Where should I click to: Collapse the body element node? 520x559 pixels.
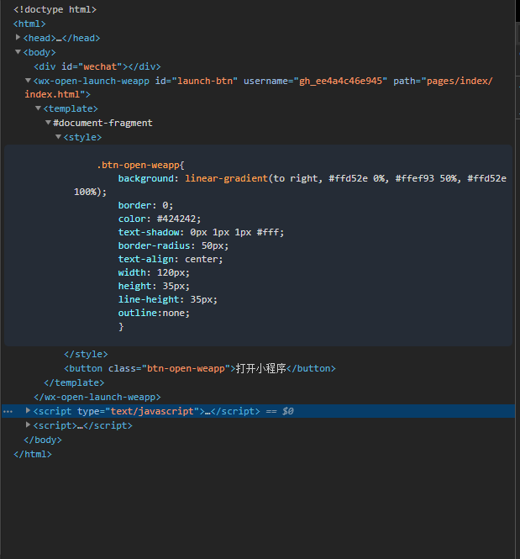click(x=18, y=51)
